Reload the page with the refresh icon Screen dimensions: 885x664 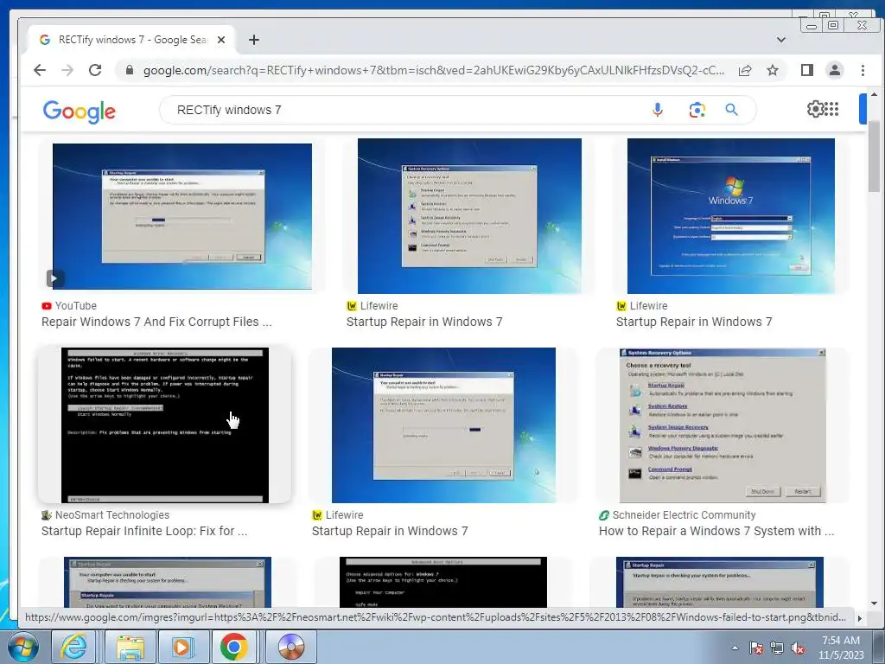point(95,70)
